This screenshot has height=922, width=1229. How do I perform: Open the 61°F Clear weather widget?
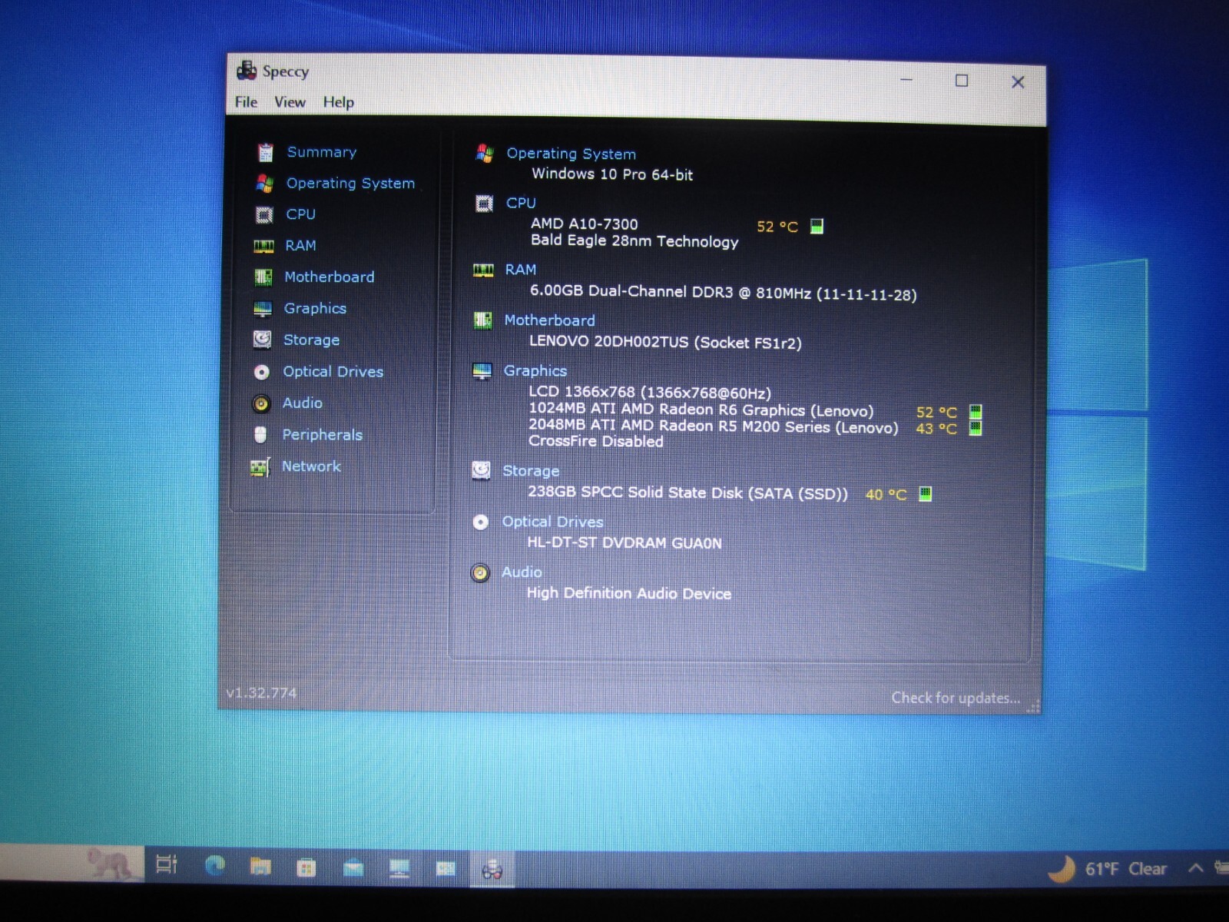click(1107, 869)
